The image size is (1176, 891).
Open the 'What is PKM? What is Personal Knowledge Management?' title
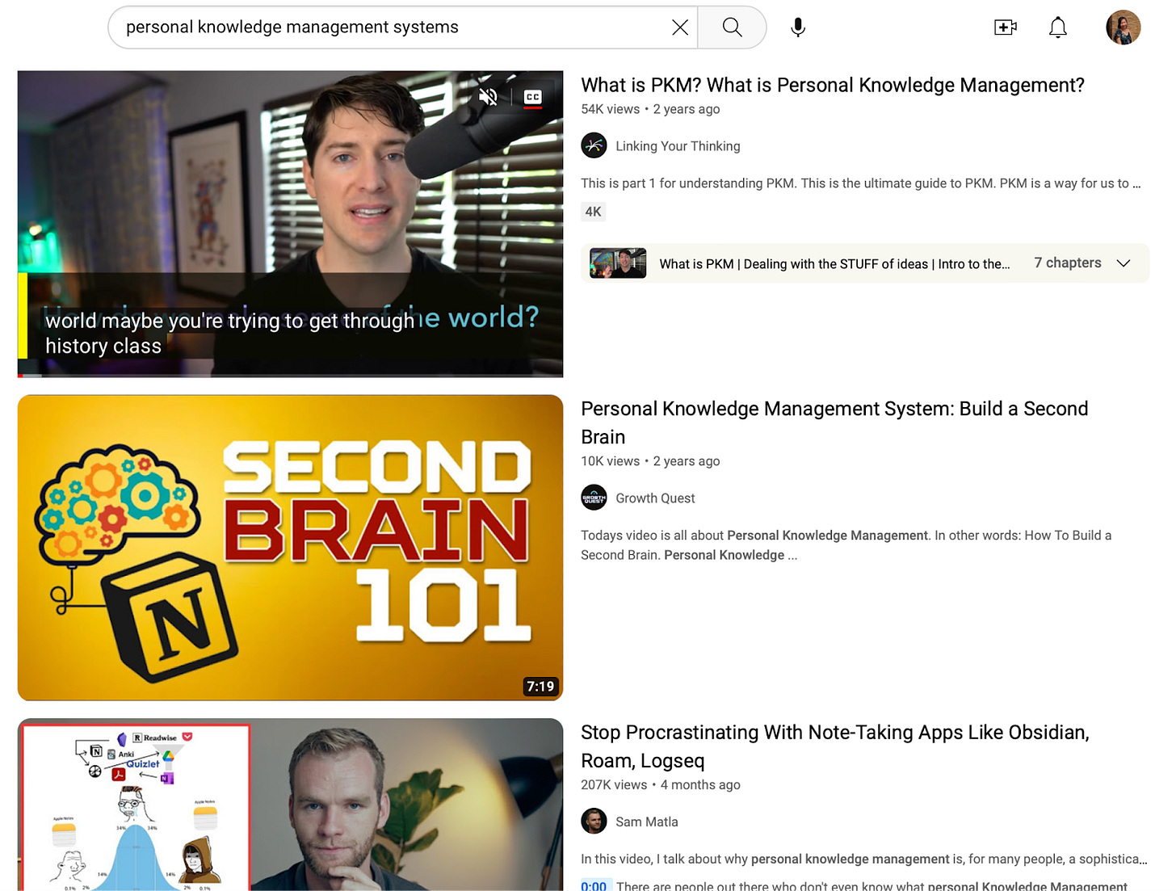click(832, 85)
